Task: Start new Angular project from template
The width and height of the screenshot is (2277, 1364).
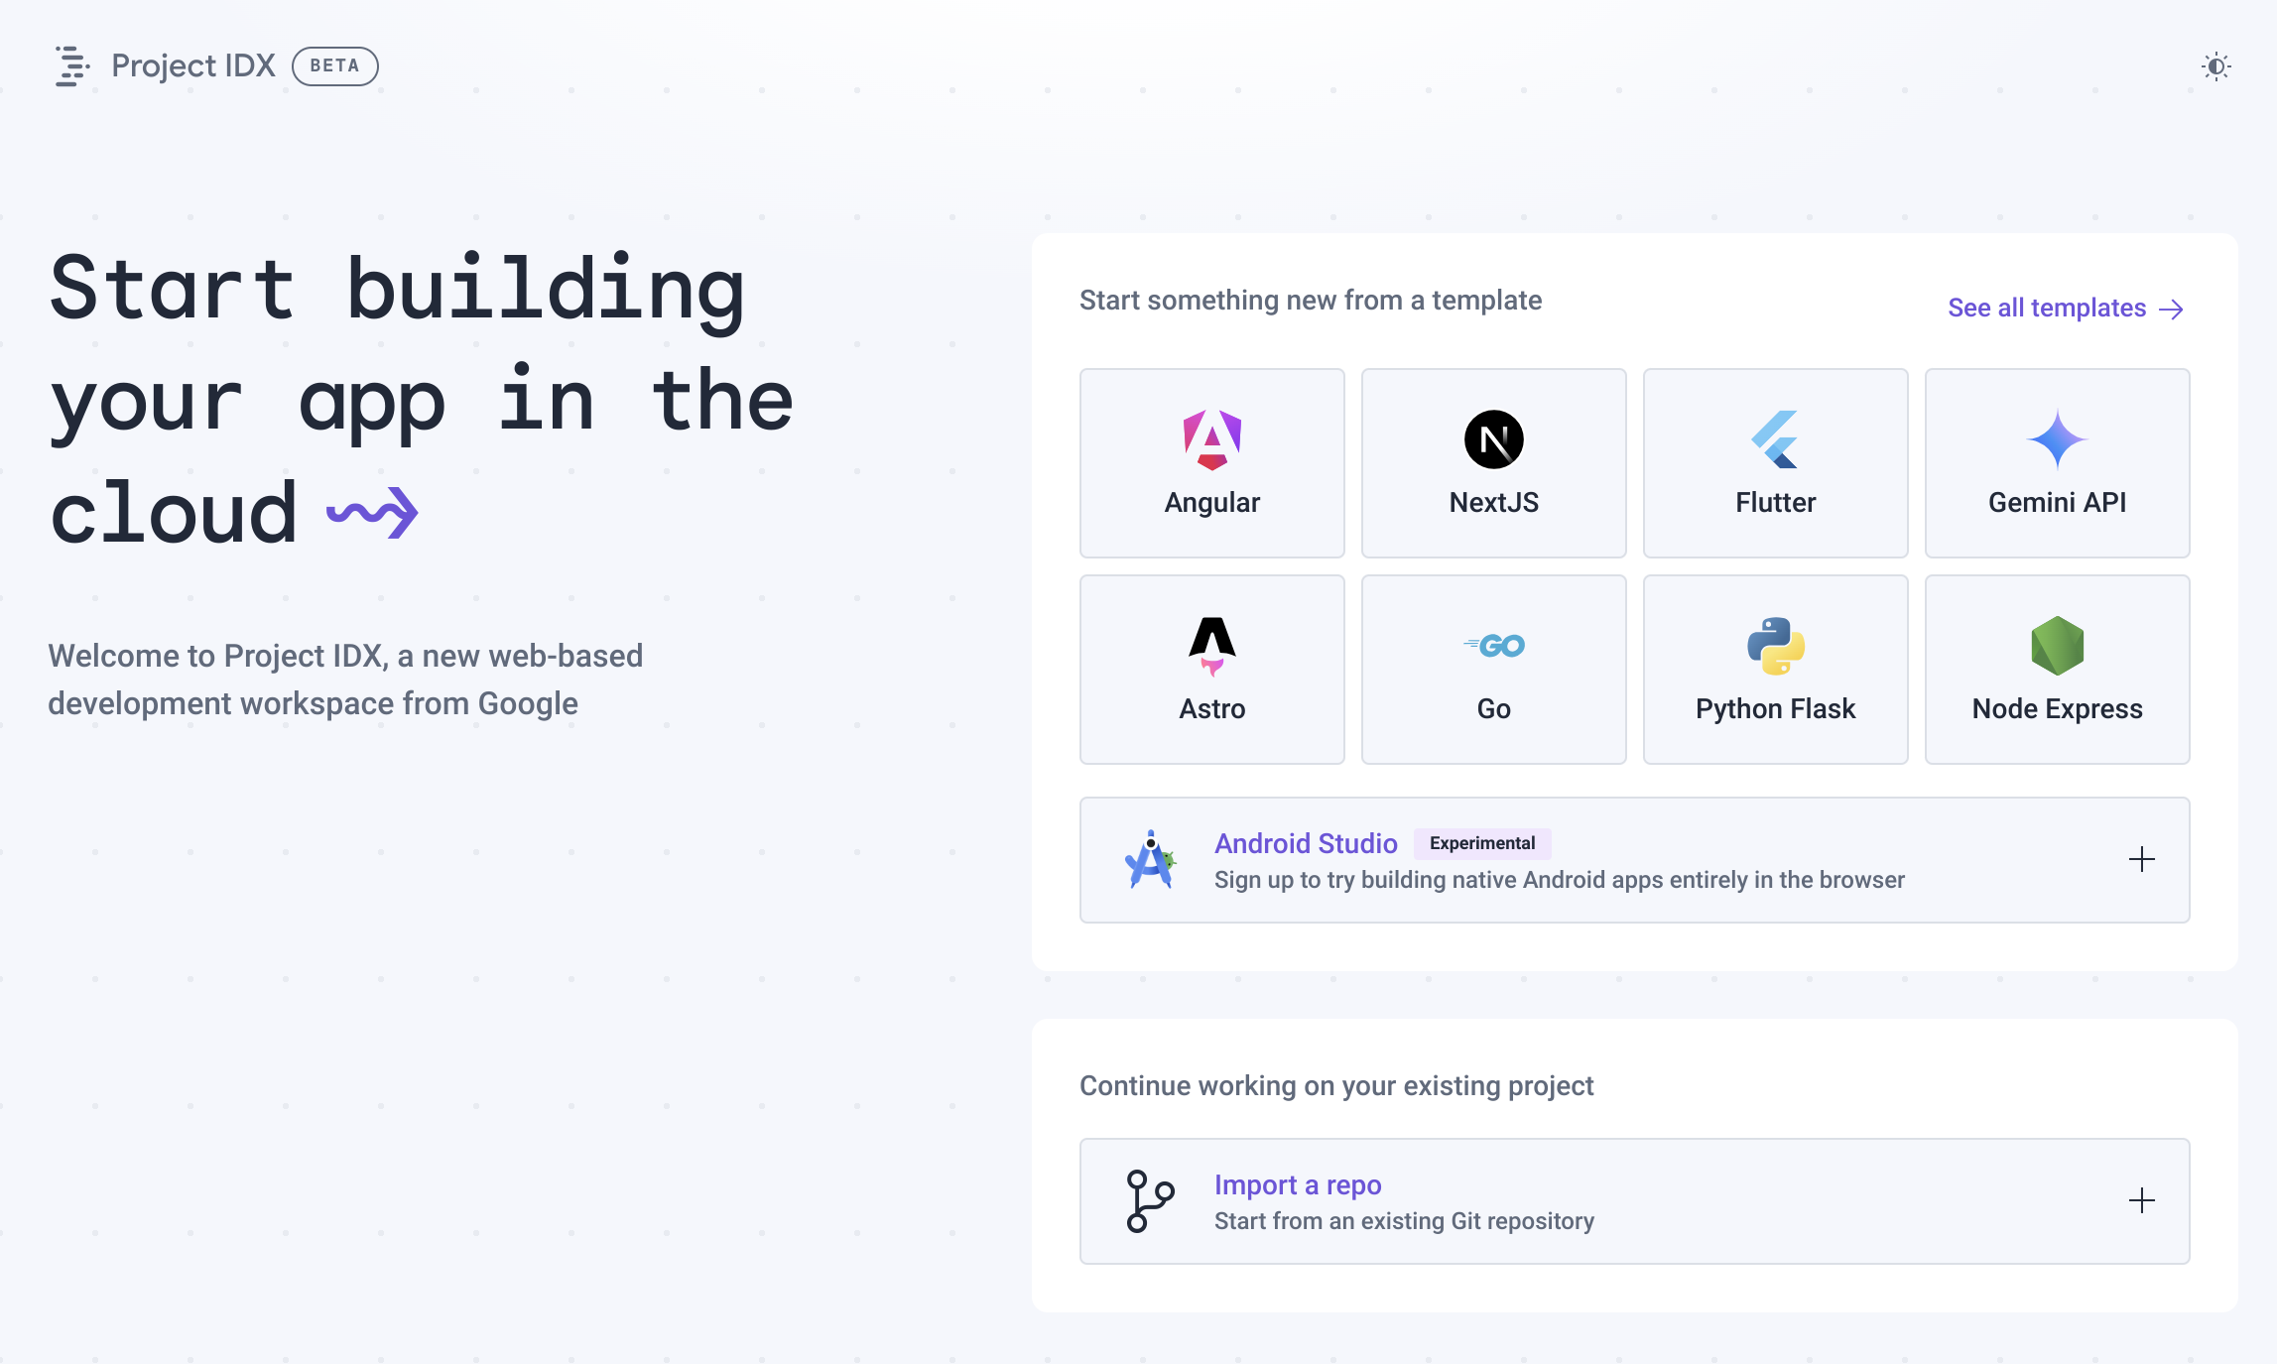Action: [x=1210, y=461]
